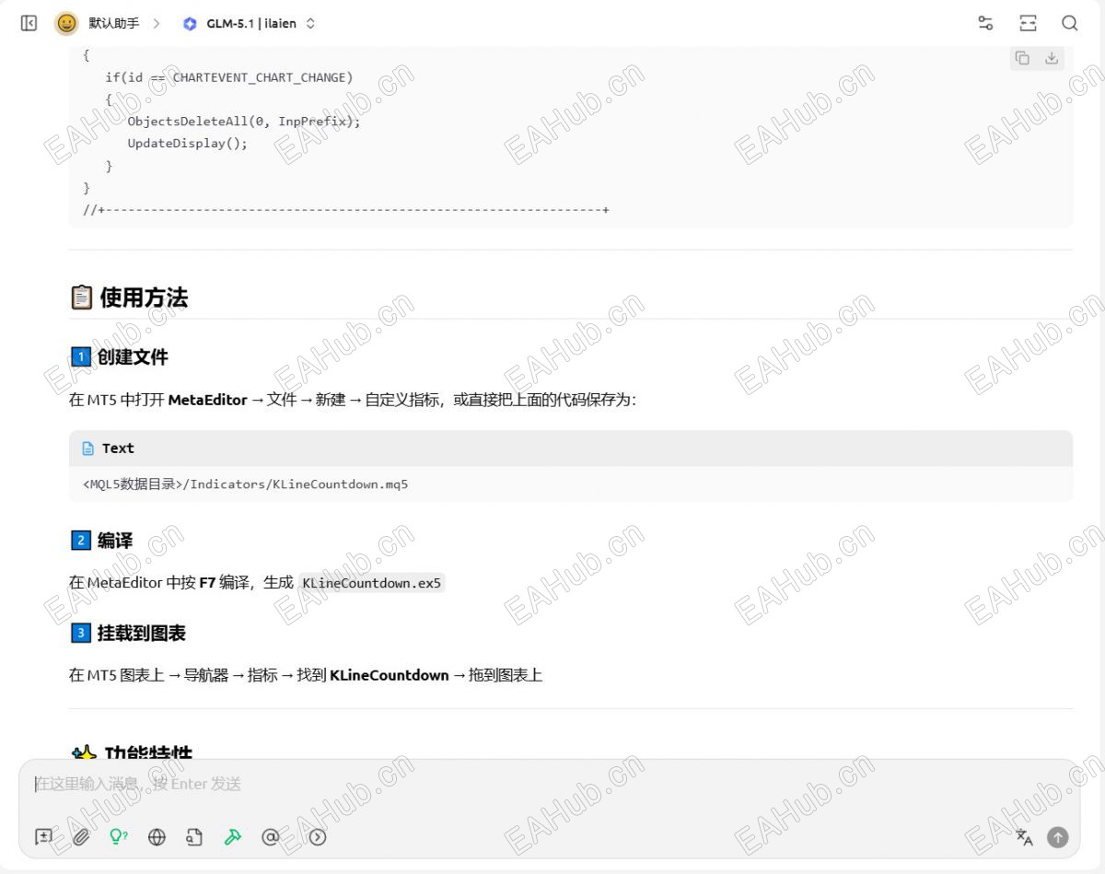Click the translate icon in input bar
This screenshot has width=1105, height=874.
(x=1024, y=836)
